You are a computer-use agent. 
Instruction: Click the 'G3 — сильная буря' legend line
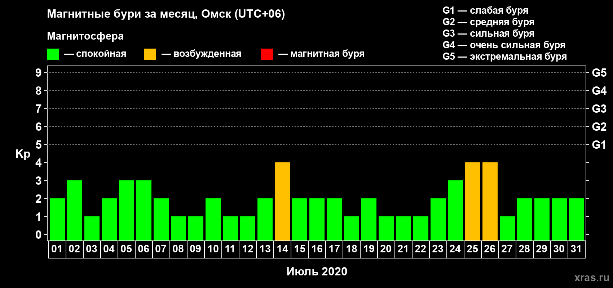coord(489,33)
